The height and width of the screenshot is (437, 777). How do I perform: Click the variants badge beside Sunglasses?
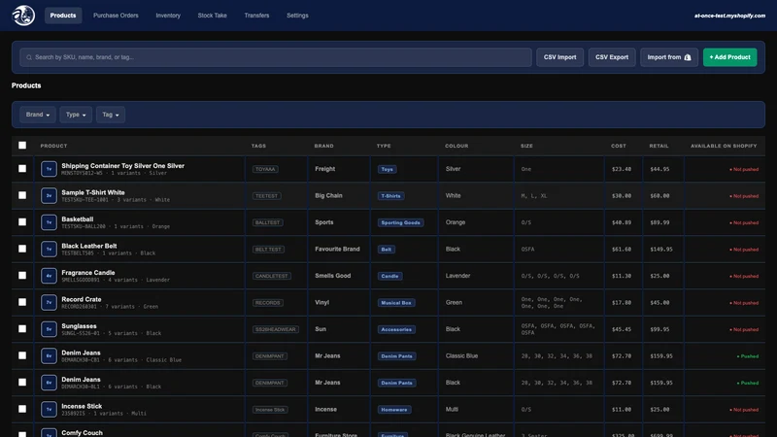(x=49, y=329)
